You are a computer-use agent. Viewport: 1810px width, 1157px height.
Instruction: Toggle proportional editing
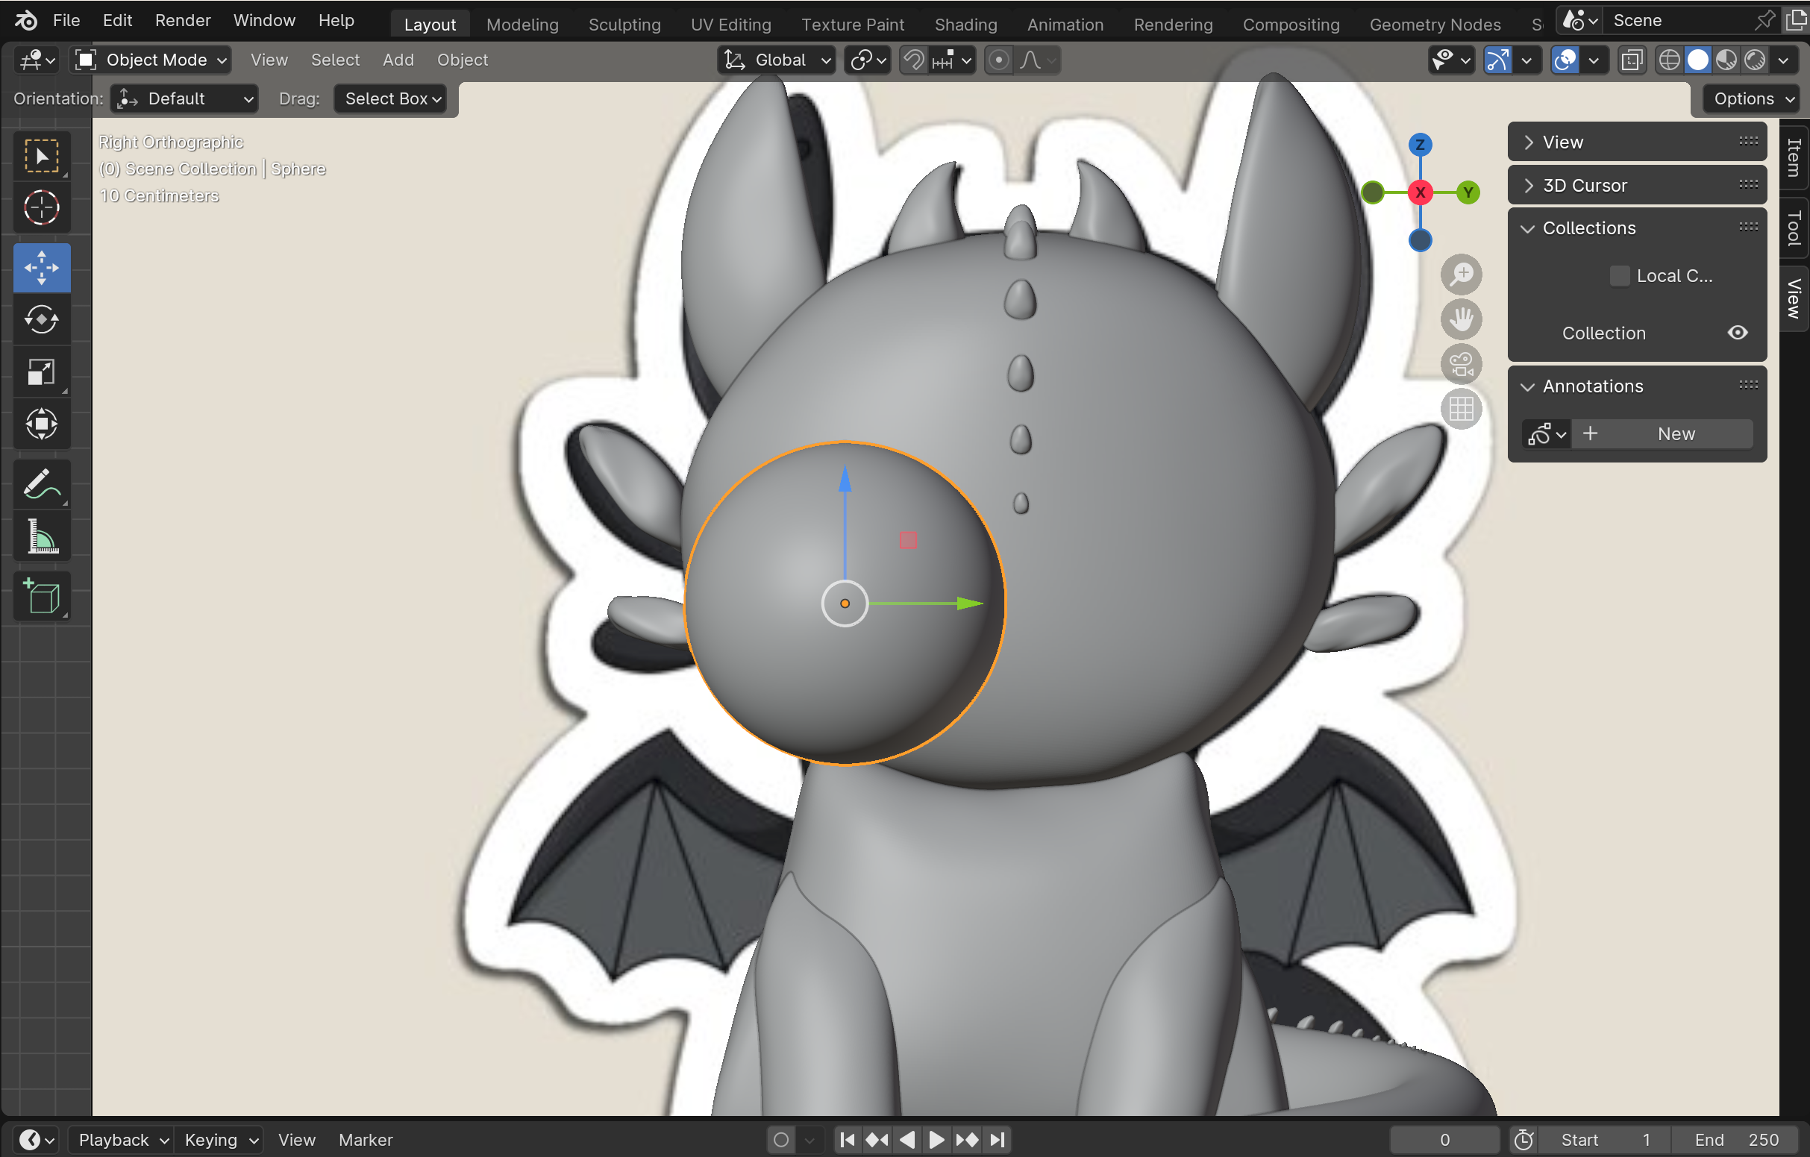click(998, 60)
